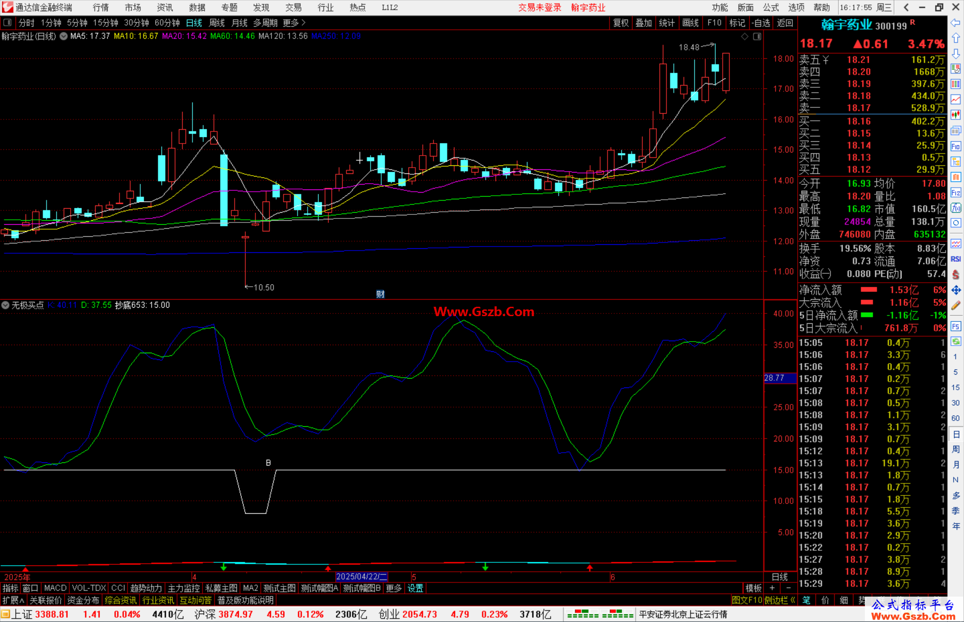Viewport: 964px width, 622px height.
Task: Click the red S icon in the sidebar
Action: (x=956, y=275)
